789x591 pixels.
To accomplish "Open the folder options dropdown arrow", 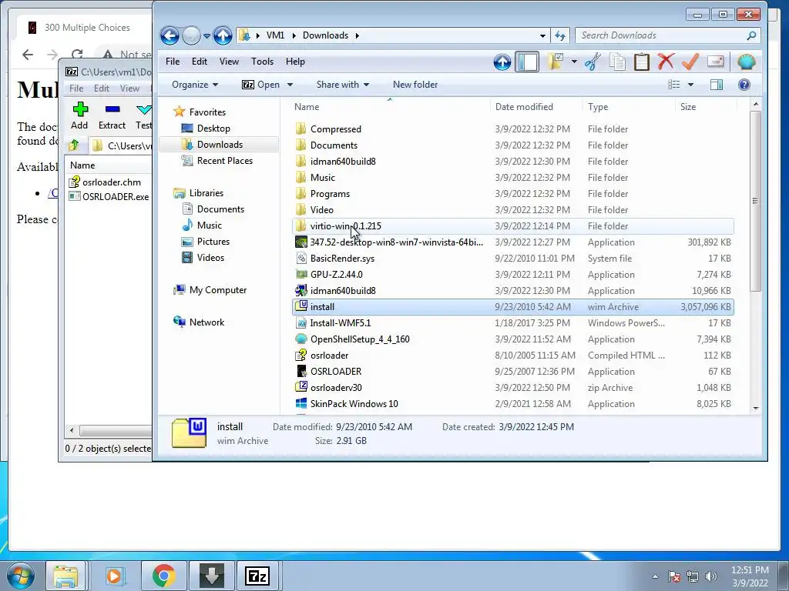I will point(574,62).
